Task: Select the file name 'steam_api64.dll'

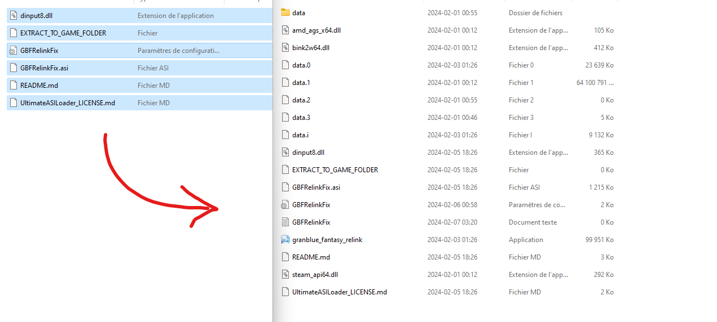Action: point(315,274)
